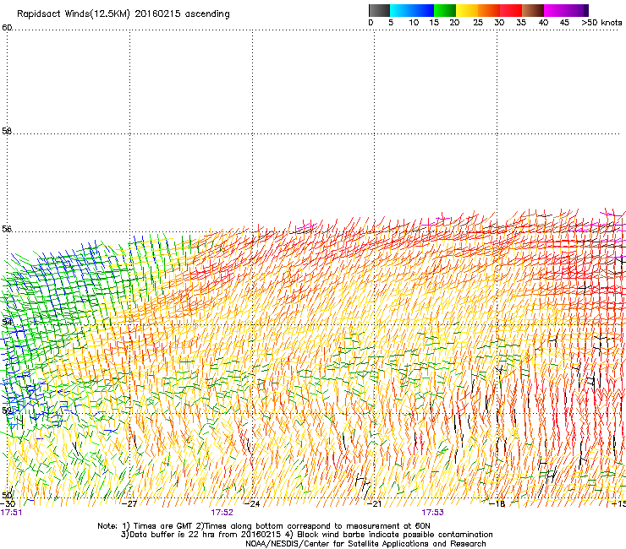Select the cyan-blue 5-15 knots legend swatch
The height and width of the screenshot is (549, 626).
[412, 10]
